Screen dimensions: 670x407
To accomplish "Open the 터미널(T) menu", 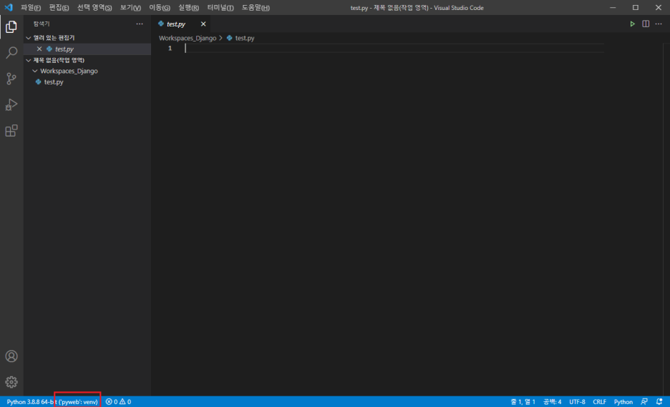I will pyautogui.click(x=220, y=8).
